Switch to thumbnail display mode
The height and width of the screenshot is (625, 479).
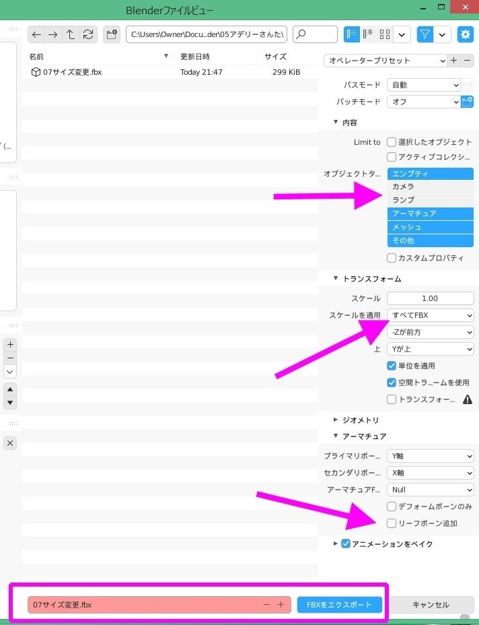click(385, 34)
